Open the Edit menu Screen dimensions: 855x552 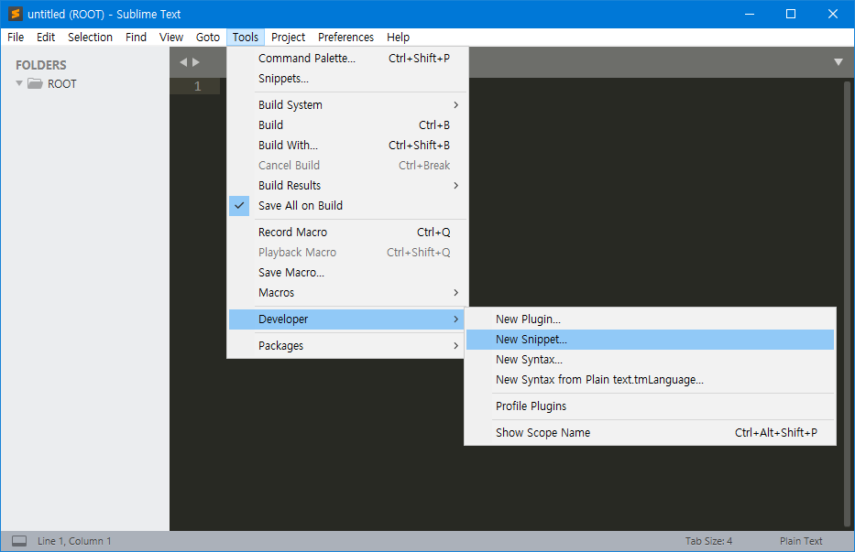[x=46, y=37]
